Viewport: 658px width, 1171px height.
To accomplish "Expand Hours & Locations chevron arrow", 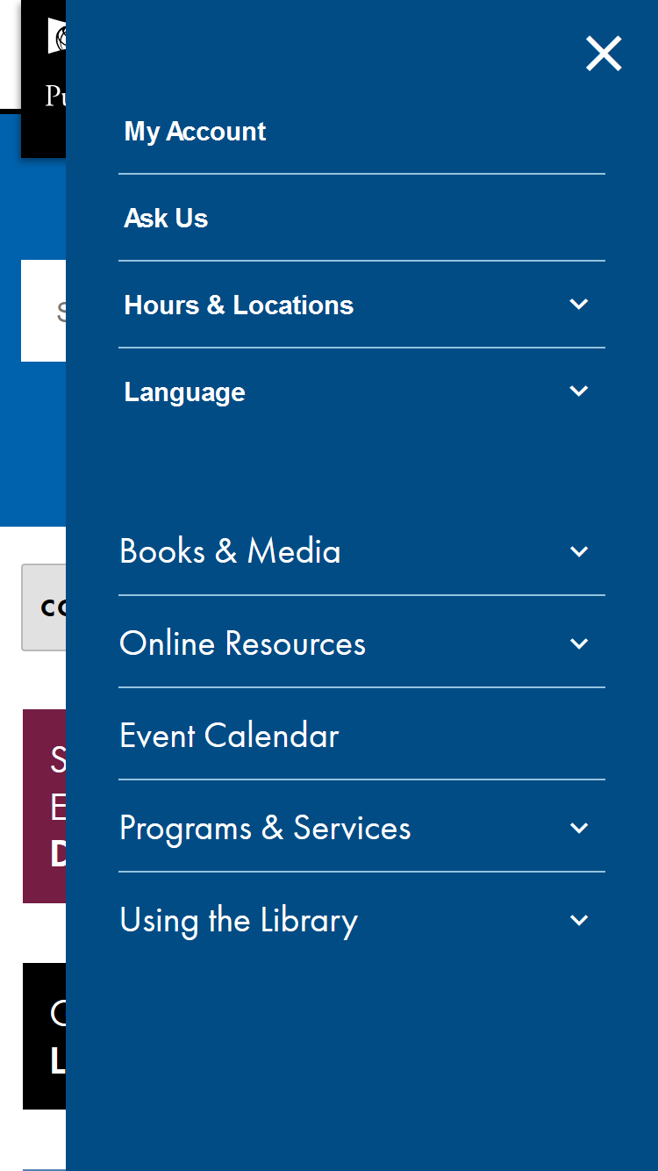I will (579, 305).
